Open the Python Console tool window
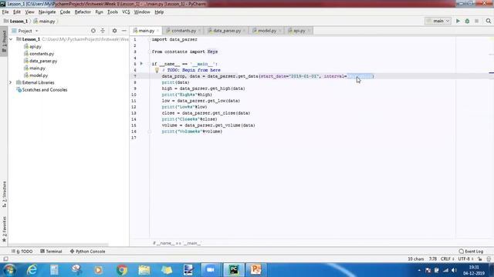 pyautogui.click(x=87, y=252)
